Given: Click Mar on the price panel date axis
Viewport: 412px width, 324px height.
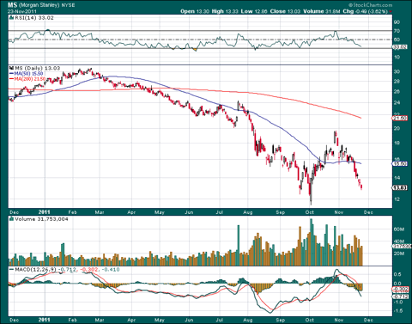Looking at the screenshot, I should (100, 212).
